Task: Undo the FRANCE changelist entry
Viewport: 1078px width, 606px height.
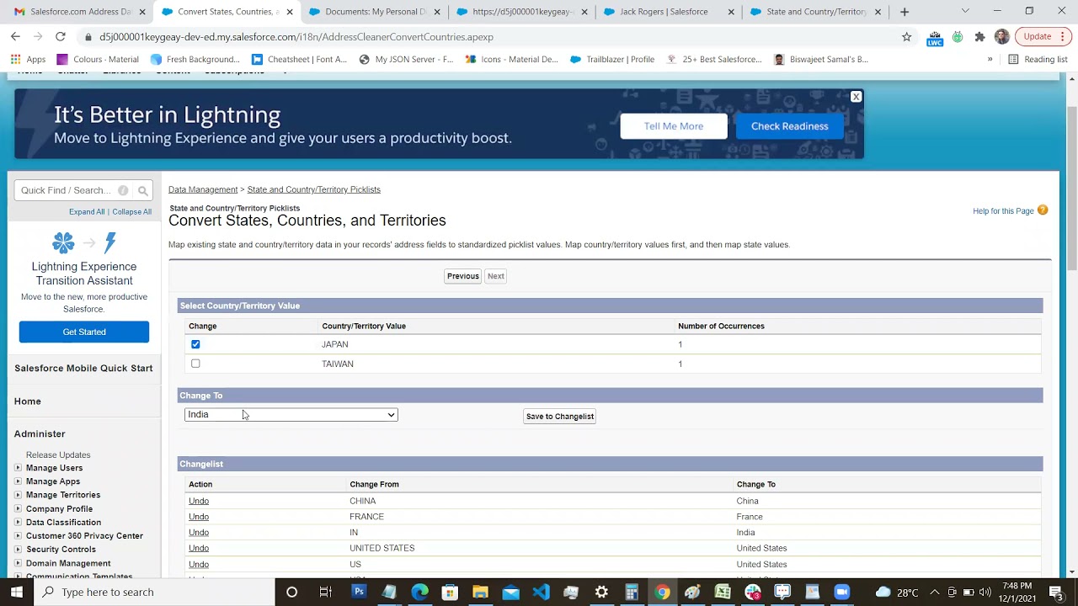Action: pyautogui.click(x=199, y=517)
